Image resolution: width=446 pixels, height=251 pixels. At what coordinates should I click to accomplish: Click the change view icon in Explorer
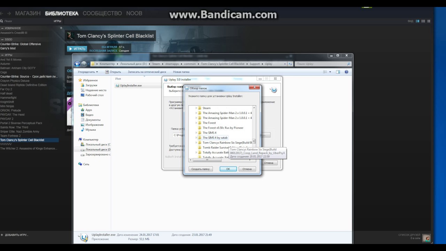click(325, 72)
